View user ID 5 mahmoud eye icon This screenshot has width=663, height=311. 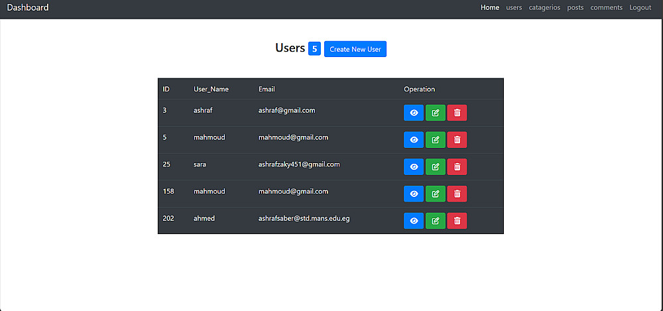(x=414, y=140)
